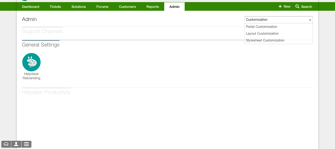This screenshot has height=149, width=335.
Task: Click the person icon in bottom-left bar
Action: [16, 144]
